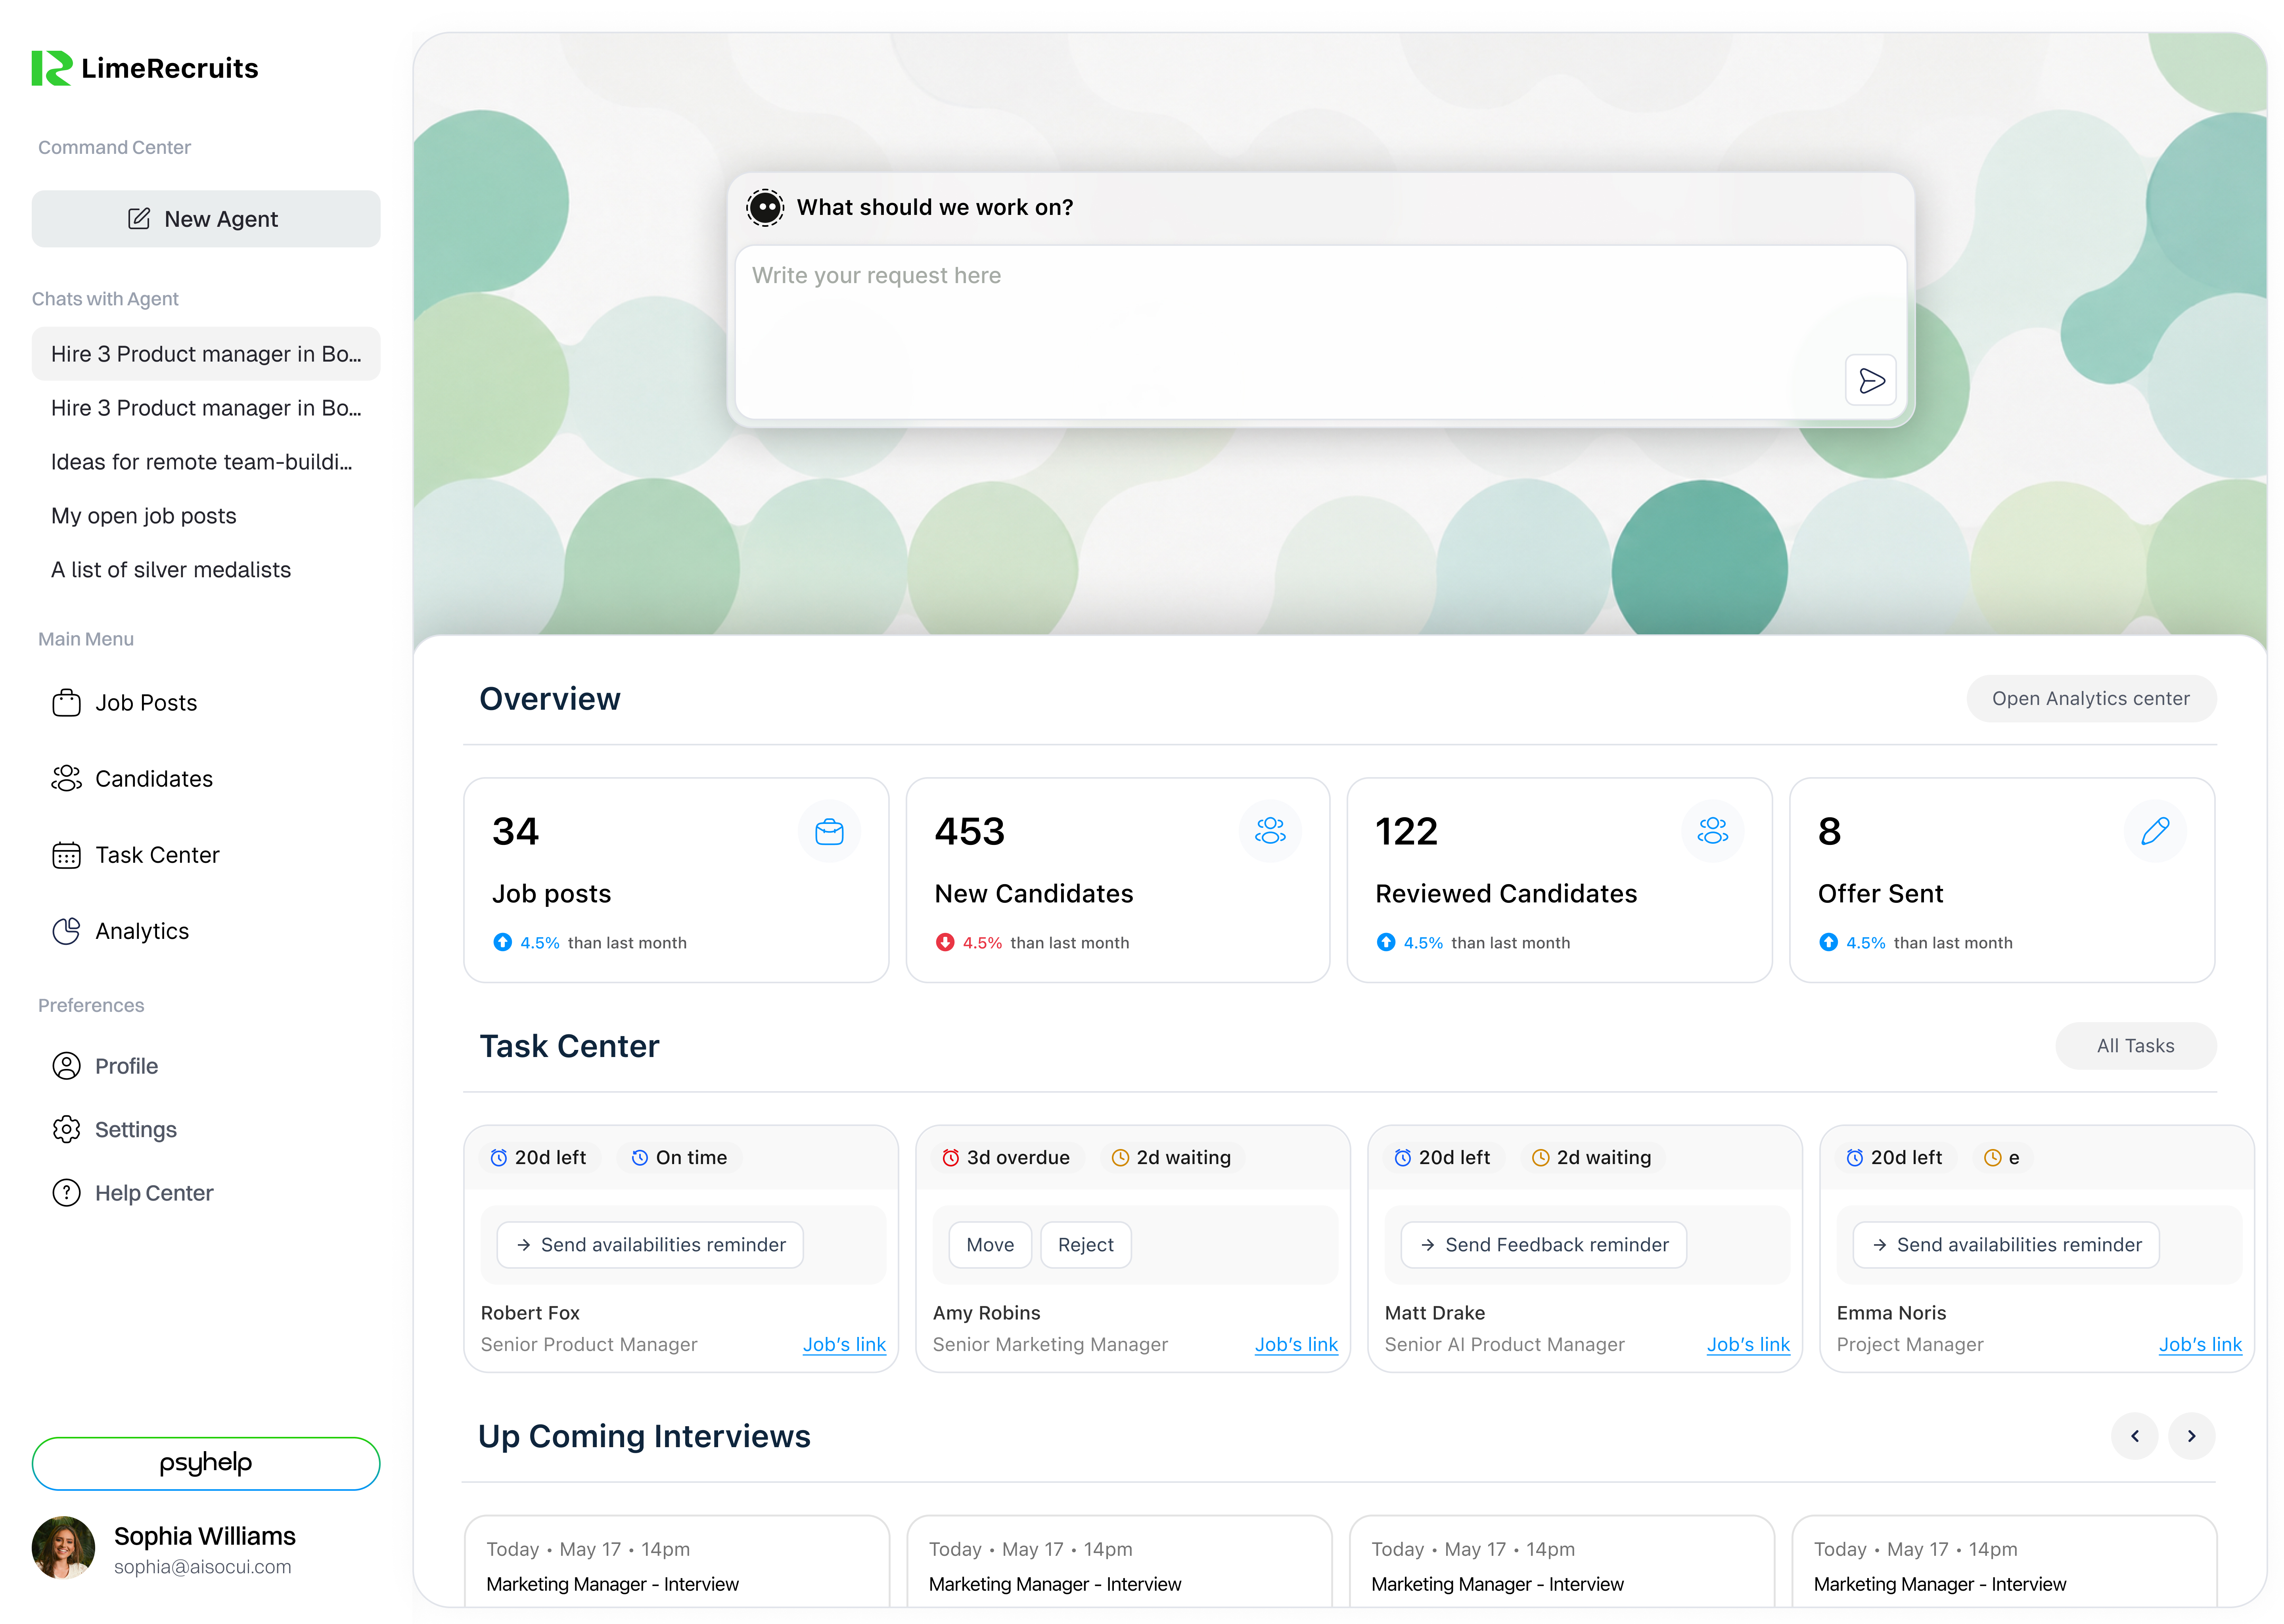Open Job Posts in main menu
2284x1624 pixels.
pyautogui.click(x=124, y=703)
